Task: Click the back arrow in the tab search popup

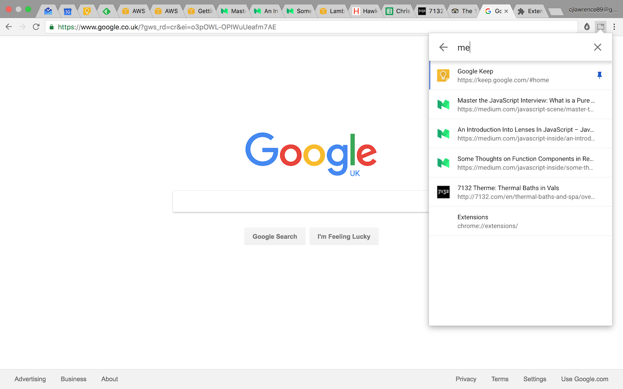Action: (443, 47)
